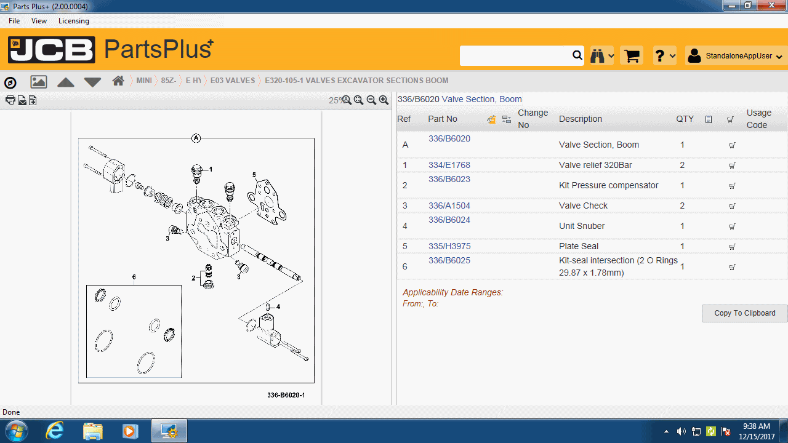Open the File menu
788x443 pixels.
(14, 21)
